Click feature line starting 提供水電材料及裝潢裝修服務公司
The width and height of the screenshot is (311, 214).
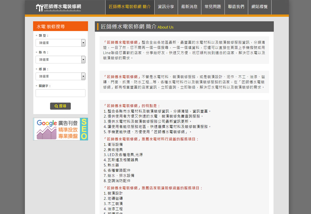pos(148,121)
